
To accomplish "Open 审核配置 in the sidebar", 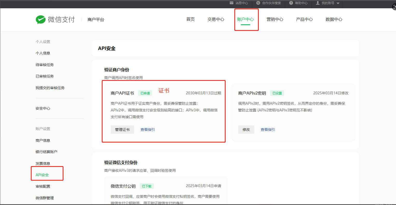I will click(43, 186).
